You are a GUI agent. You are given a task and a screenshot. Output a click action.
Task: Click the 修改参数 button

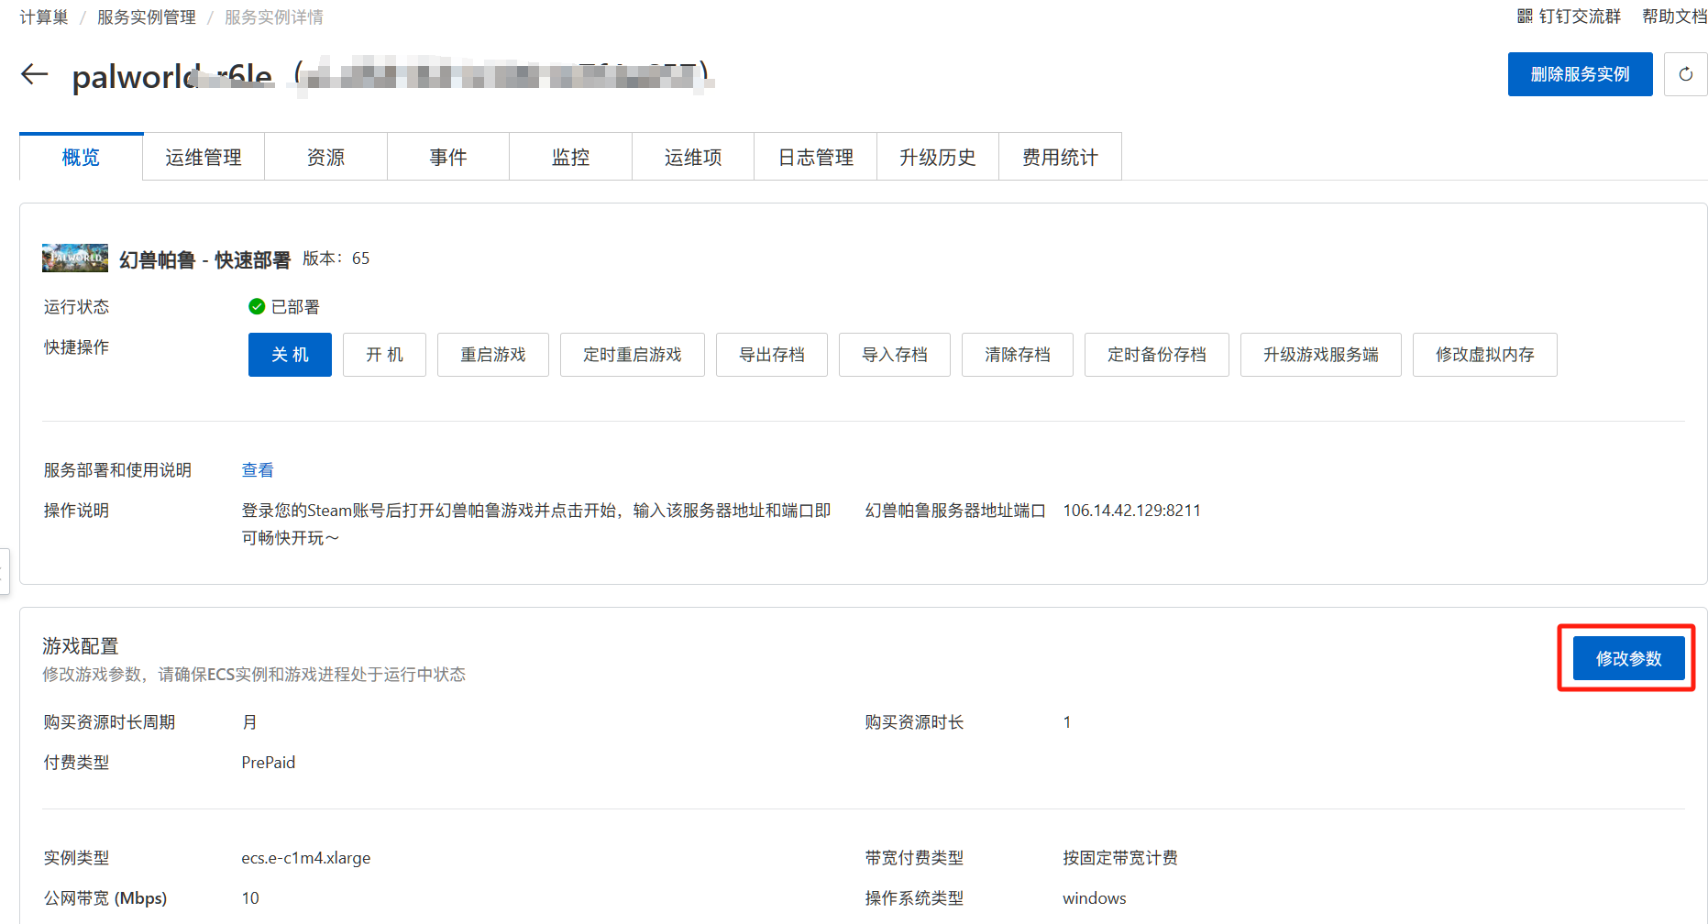point(1628,658)
